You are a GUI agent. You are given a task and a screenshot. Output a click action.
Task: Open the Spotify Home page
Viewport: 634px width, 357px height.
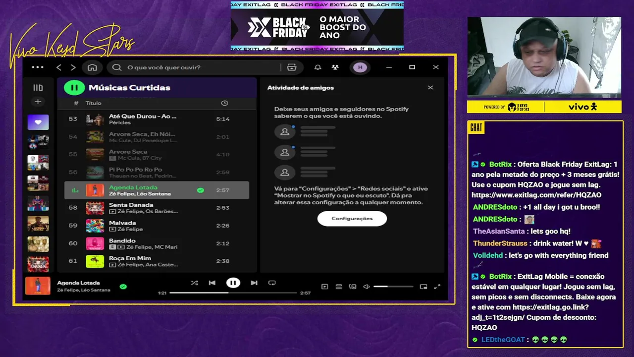[92, 67]
